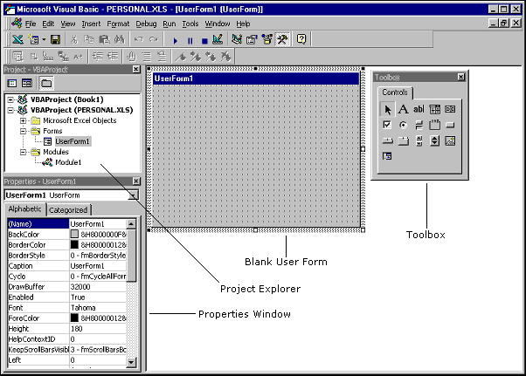Click the Height property value 180
526x376 pixels.
click(98, 329)
